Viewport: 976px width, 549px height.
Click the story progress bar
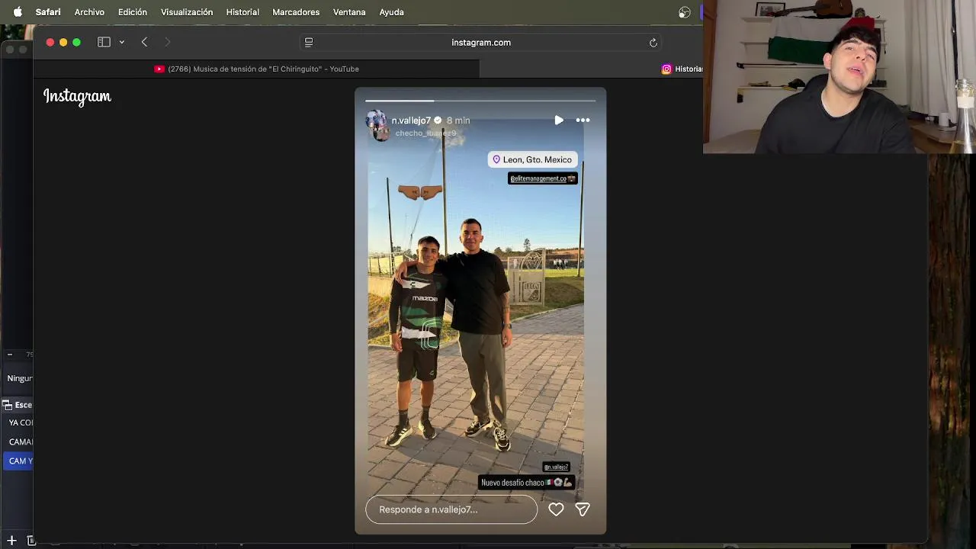pos(480,100)
